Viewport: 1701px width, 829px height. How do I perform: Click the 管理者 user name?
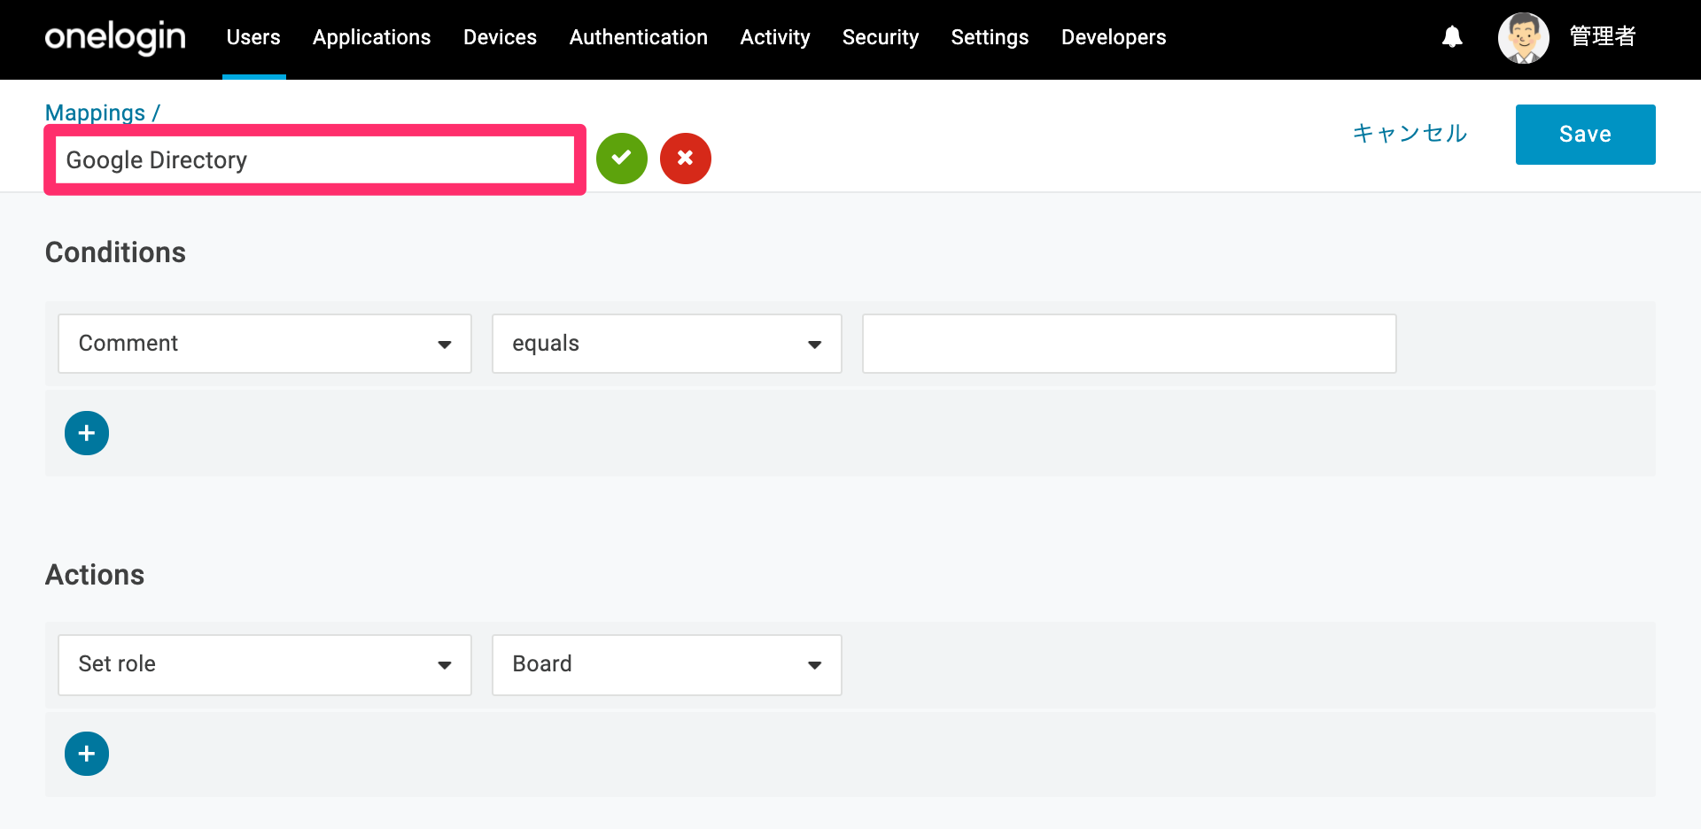[1603, 36]
